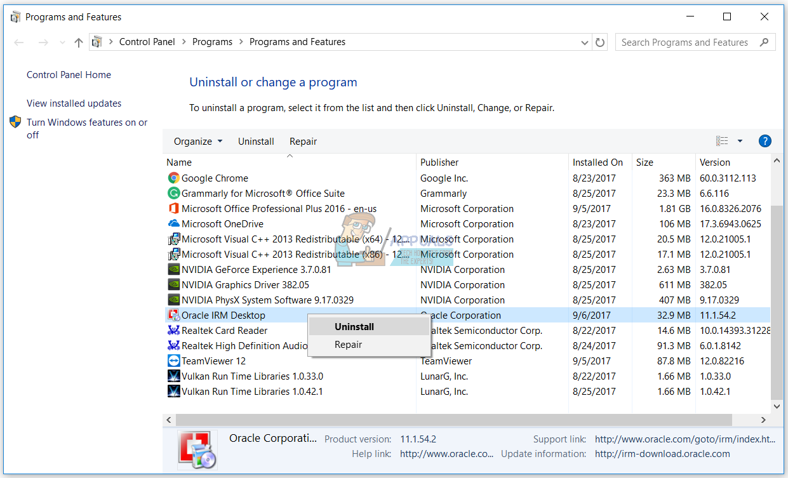Click the TeamViewer 12 icon
The height and width of the screenshot is (478, 788).
pyautogui.click(x=173, y=361)
